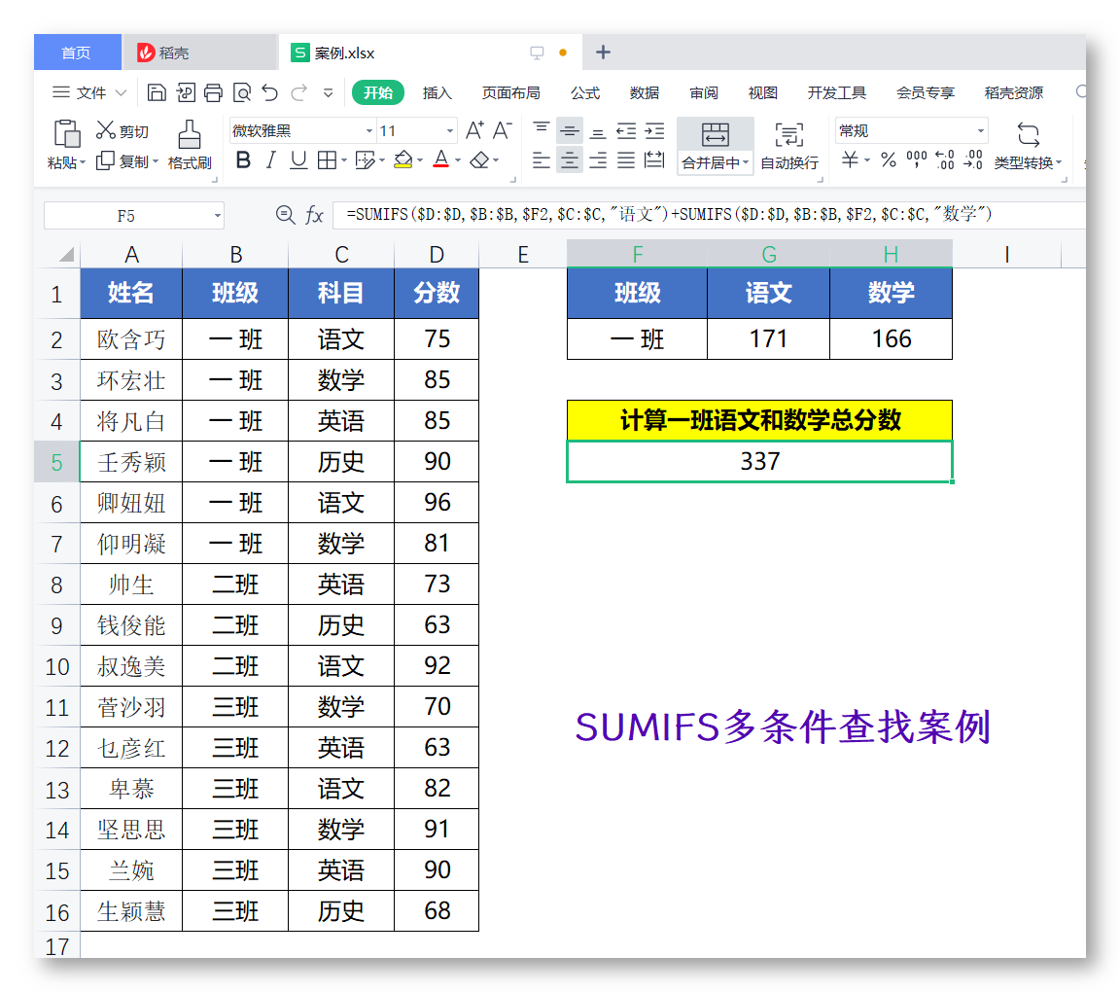The width and height of the screenshot is (1120, 992).
Task: Click the Save icon in quick access toolbar
Action: tap(157, 91)
